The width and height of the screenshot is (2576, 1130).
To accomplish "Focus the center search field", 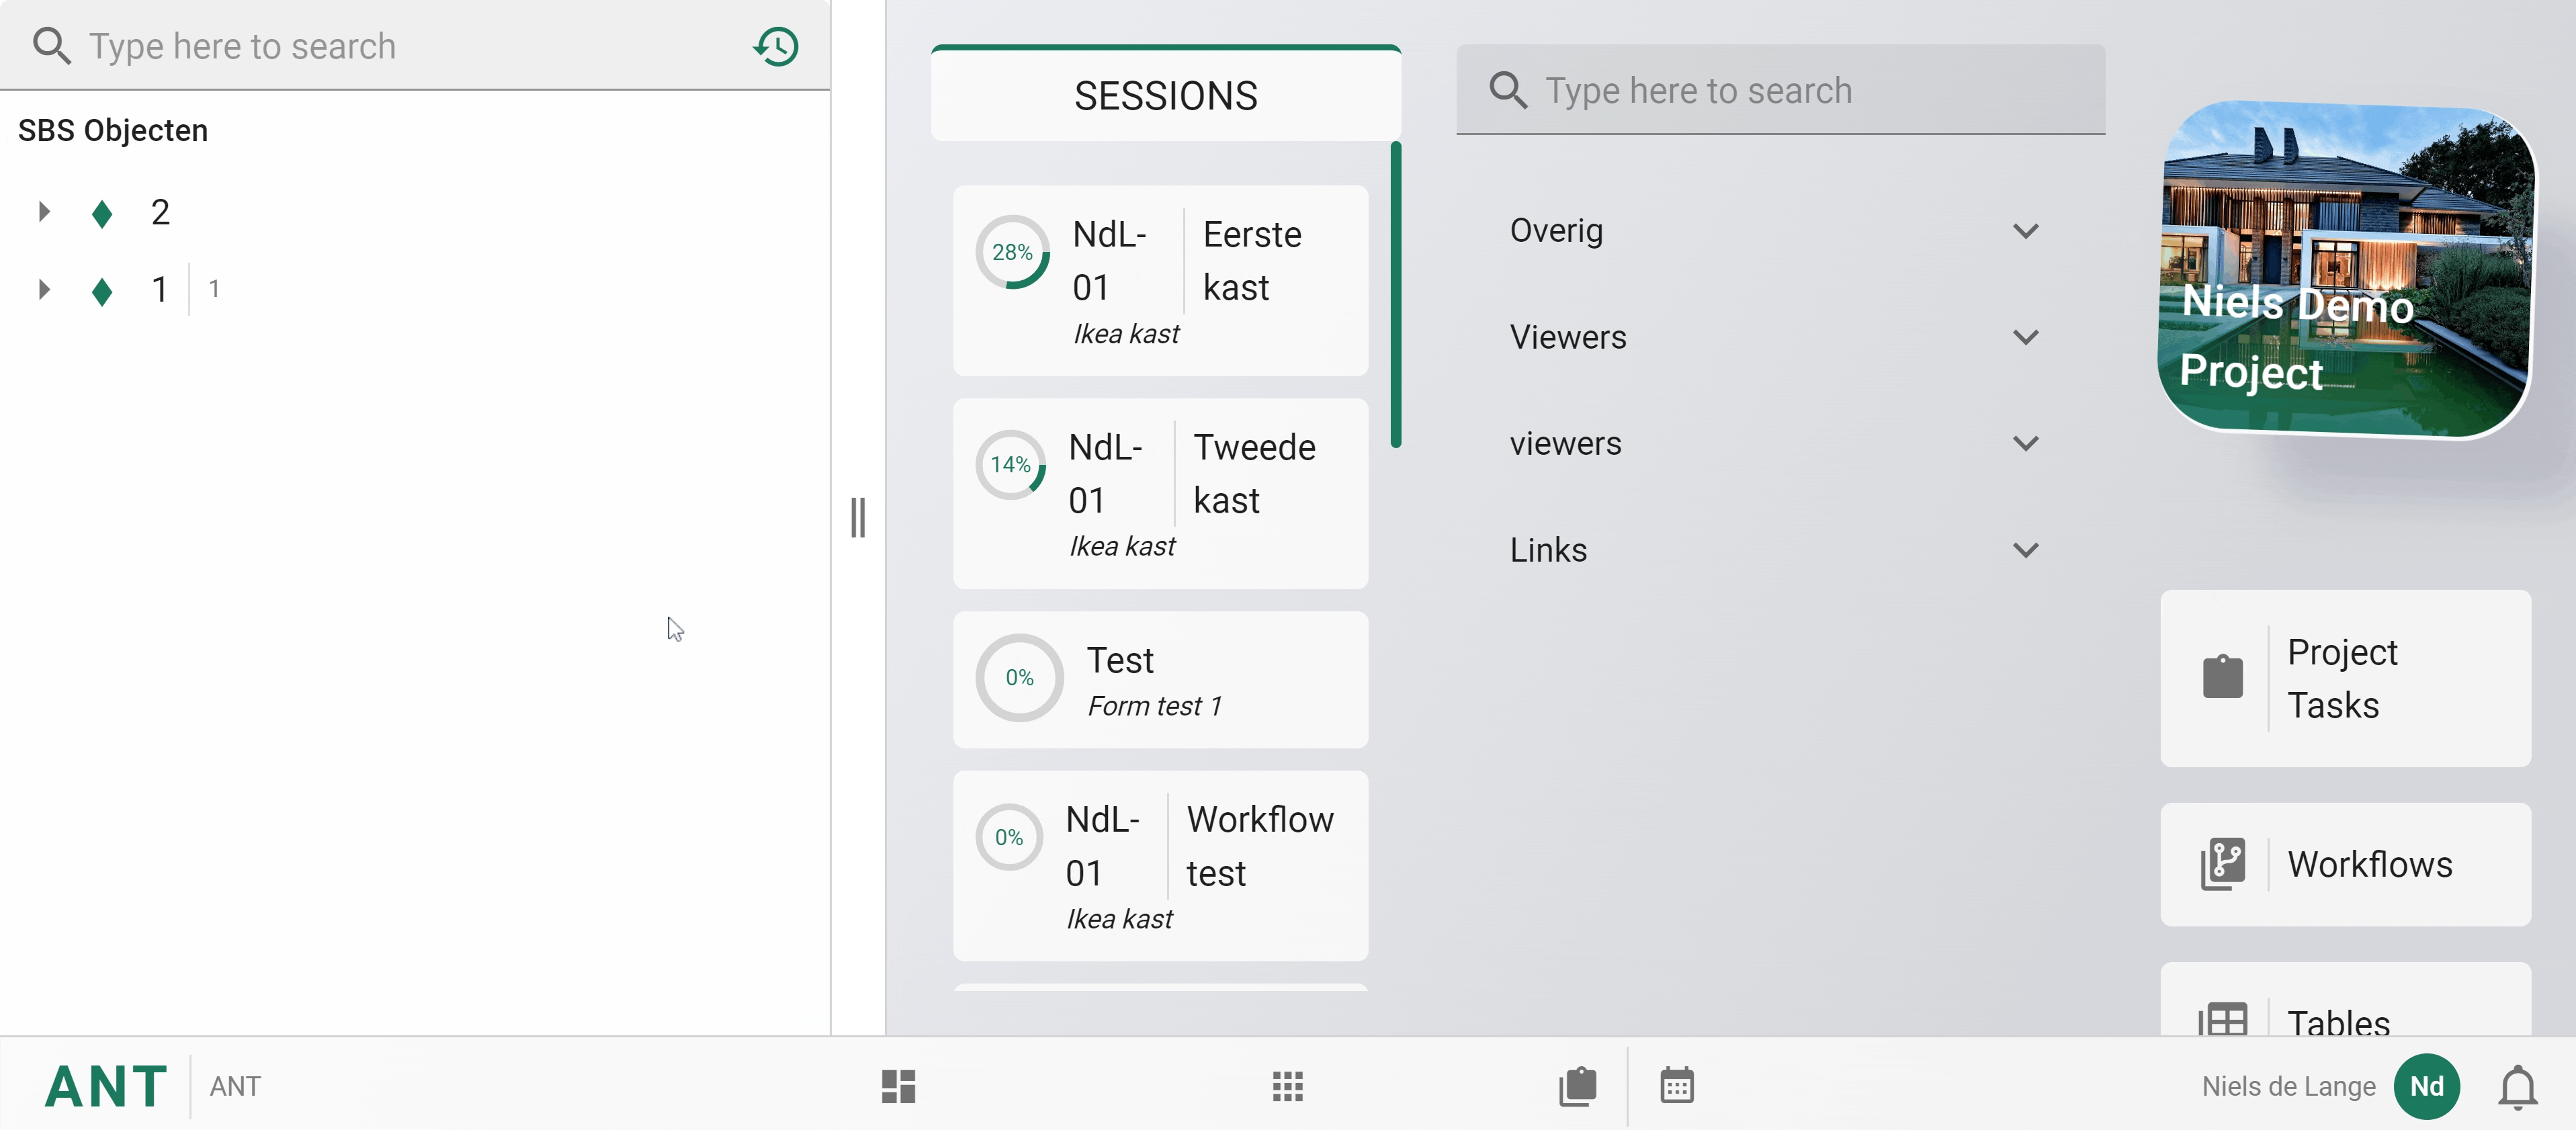I will coord(1780,90).
